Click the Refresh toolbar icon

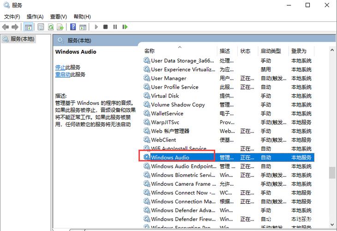point(51,27)
